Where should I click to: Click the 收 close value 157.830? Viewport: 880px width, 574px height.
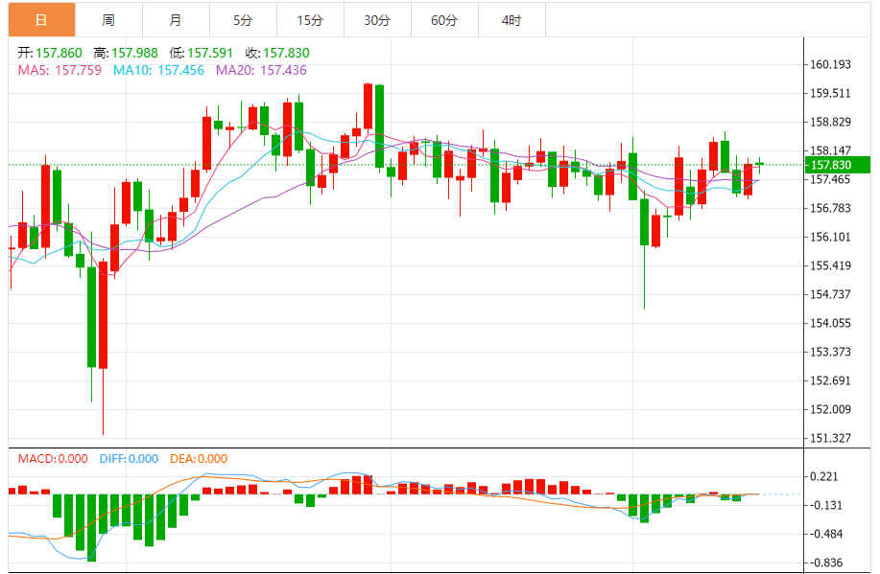pos(286,53)
